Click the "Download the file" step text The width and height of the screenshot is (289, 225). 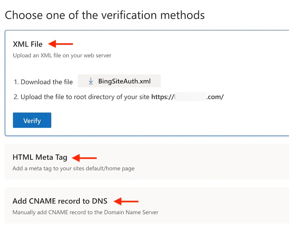tap(47, 82)
